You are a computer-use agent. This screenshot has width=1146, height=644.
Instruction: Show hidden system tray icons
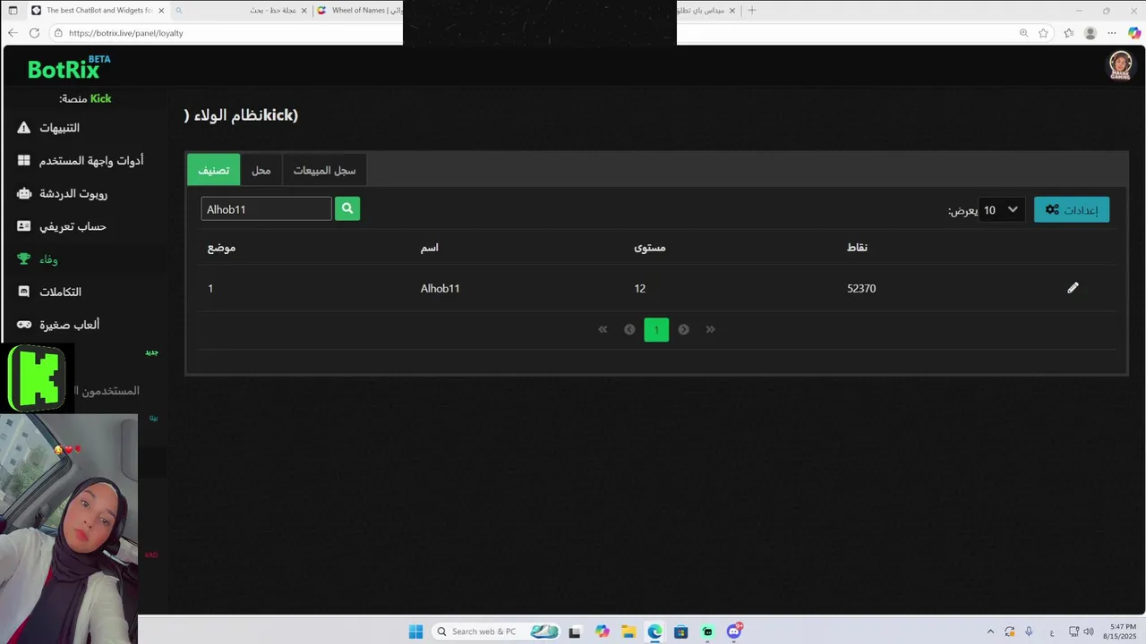[990, 631]
